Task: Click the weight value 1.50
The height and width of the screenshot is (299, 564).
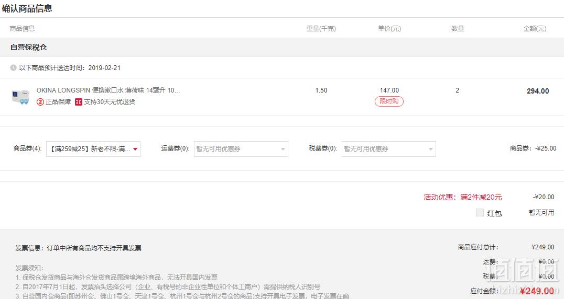Action: pyautogui.click(x=321, y=90)
